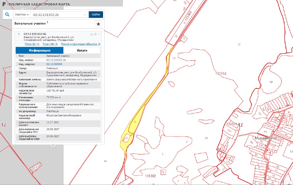Click 'Поиск в границах объекта' link

(x=81, y=44)
